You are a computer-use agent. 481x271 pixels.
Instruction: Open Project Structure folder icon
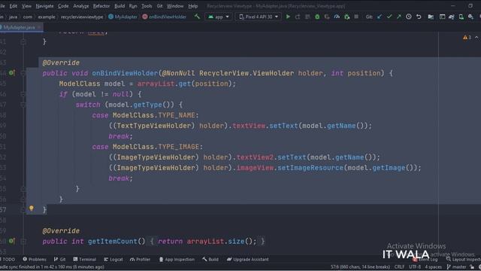pyautogui.click(x=431, y=17)
